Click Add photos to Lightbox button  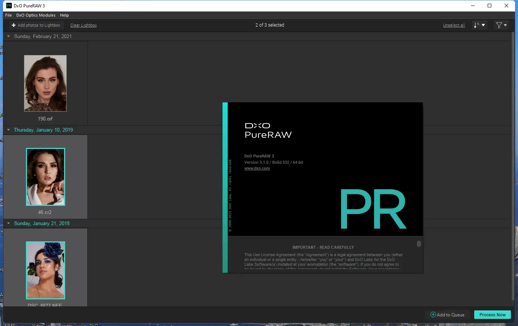[36, 25]
